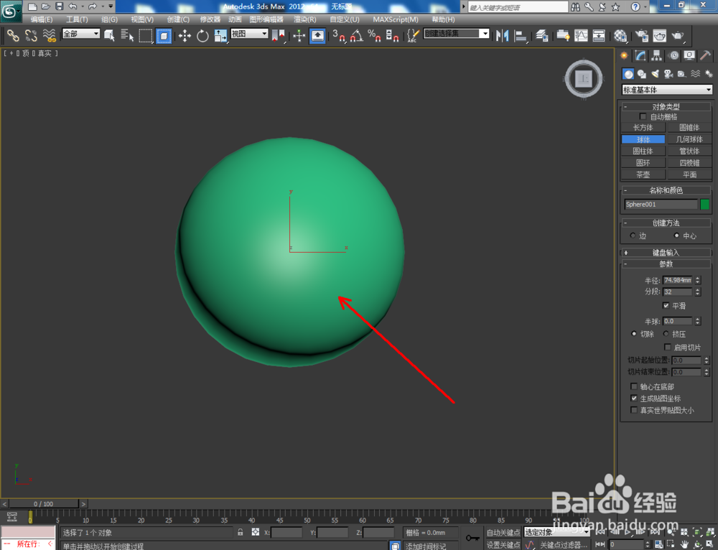Click the 茶壶 teapot primitive button
Viewport: 718px width, 550px height.
[643, 174]
